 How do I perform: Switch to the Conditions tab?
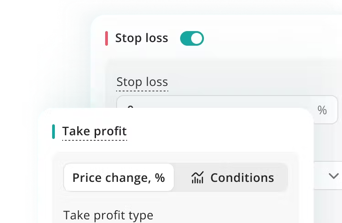click(x=232, y=177)
